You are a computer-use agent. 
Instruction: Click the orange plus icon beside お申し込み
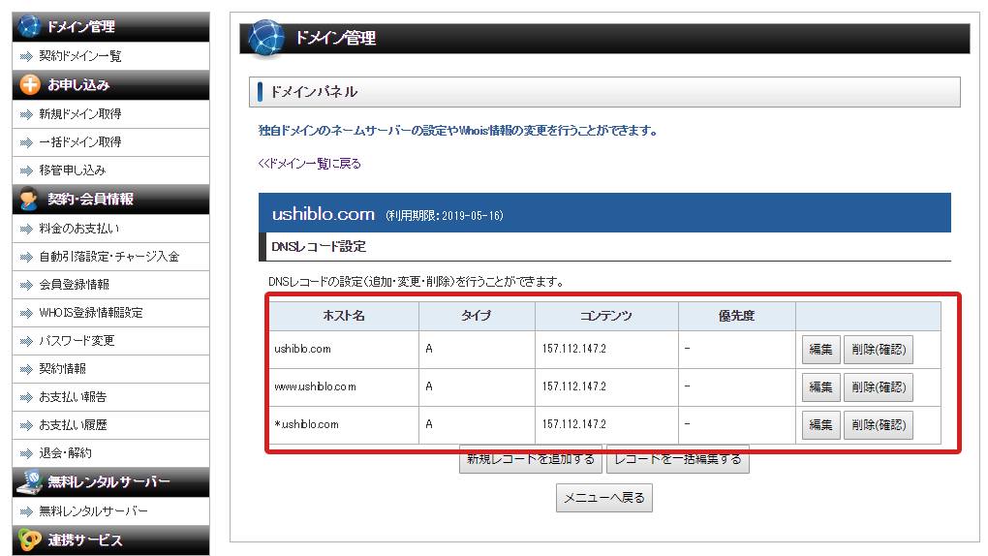(x=30, y=84)
